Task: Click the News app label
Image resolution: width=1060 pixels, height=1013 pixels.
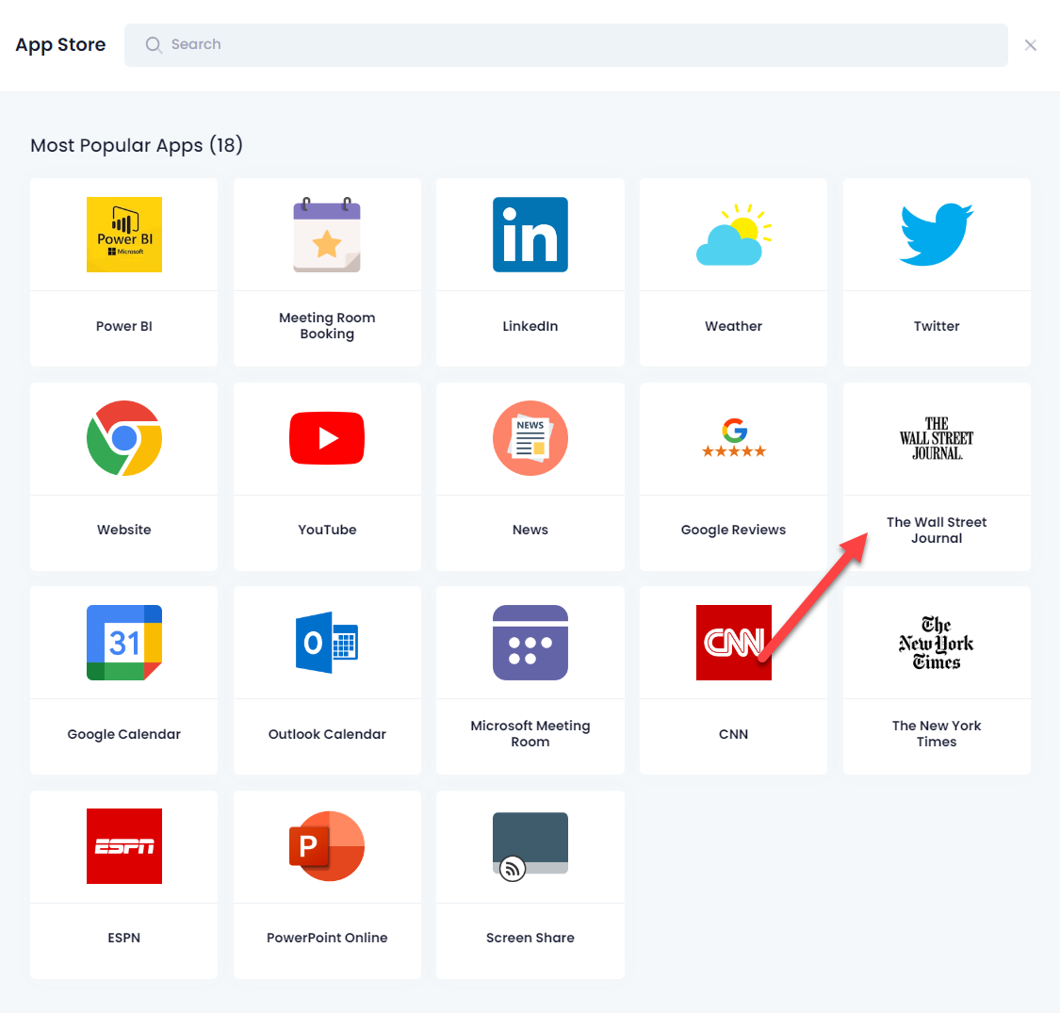Action: click(530, 530)
